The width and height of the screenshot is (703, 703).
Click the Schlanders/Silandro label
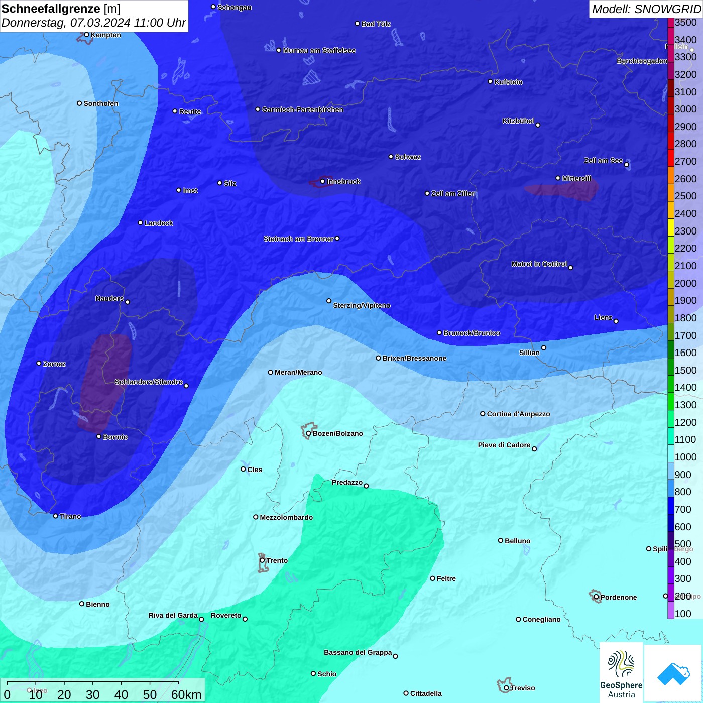click(x=149, y=382)
